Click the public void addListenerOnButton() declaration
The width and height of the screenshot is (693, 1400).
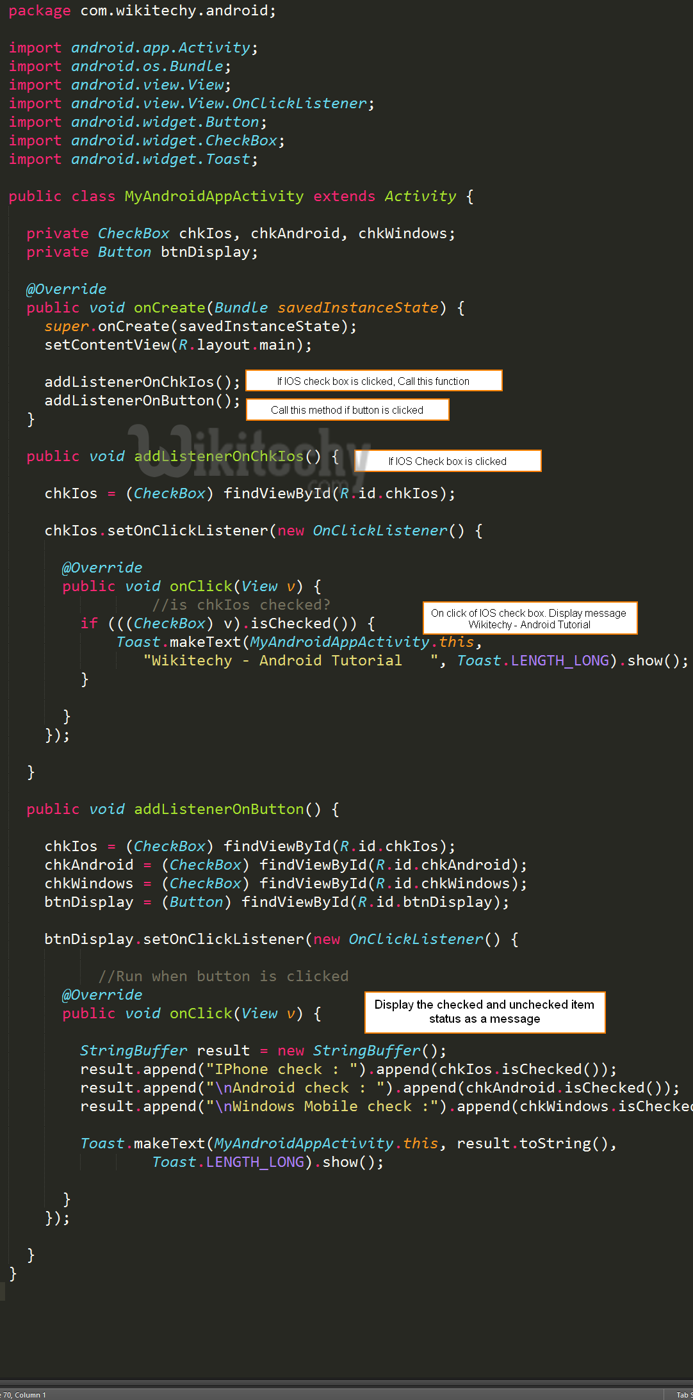(x=183, y=810)
